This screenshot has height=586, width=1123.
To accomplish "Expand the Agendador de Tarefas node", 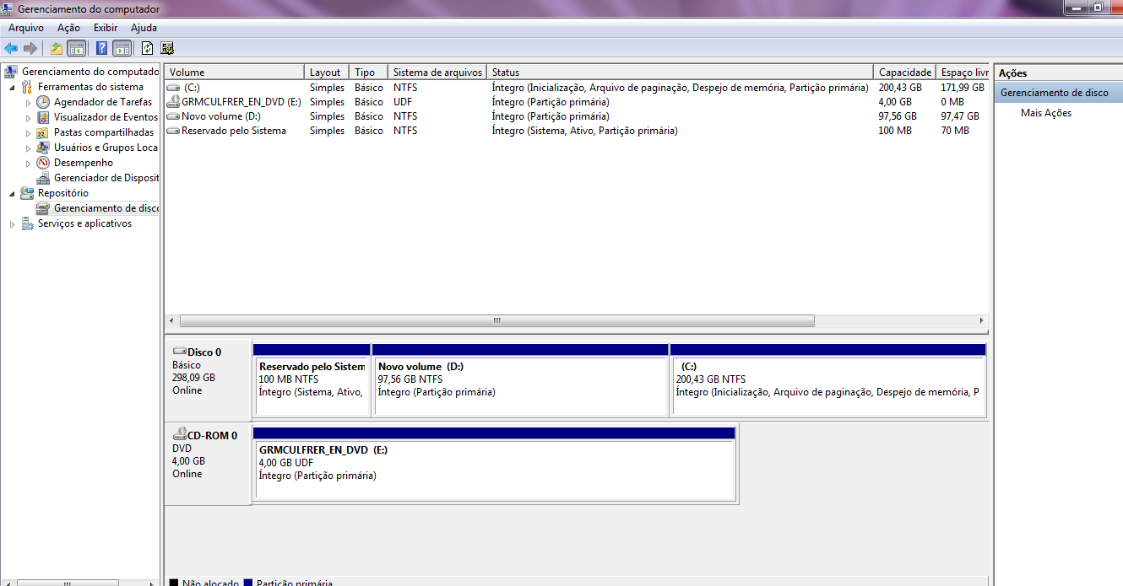I will tap(28, 102).
